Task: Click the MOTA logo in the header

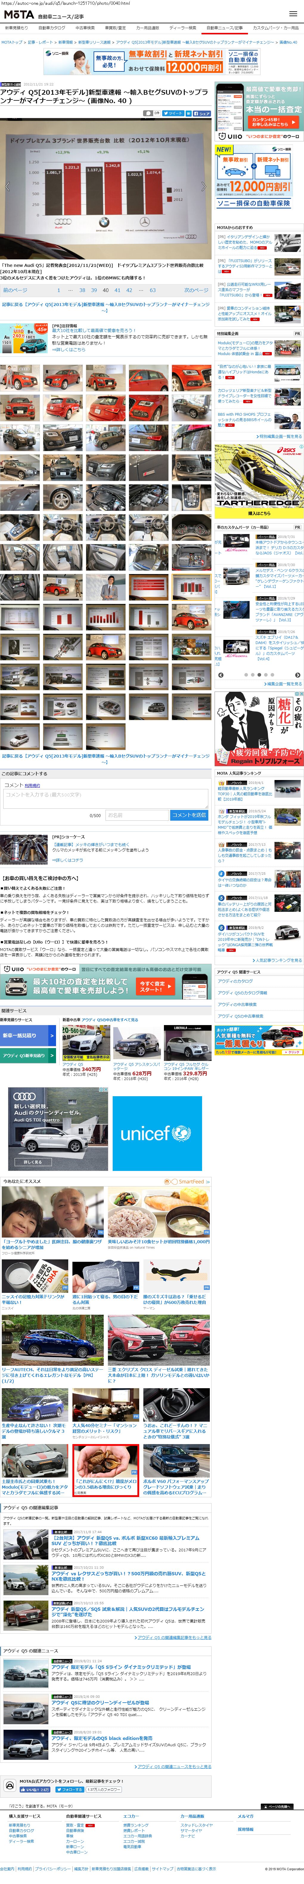Action: [x=19, y=15]
